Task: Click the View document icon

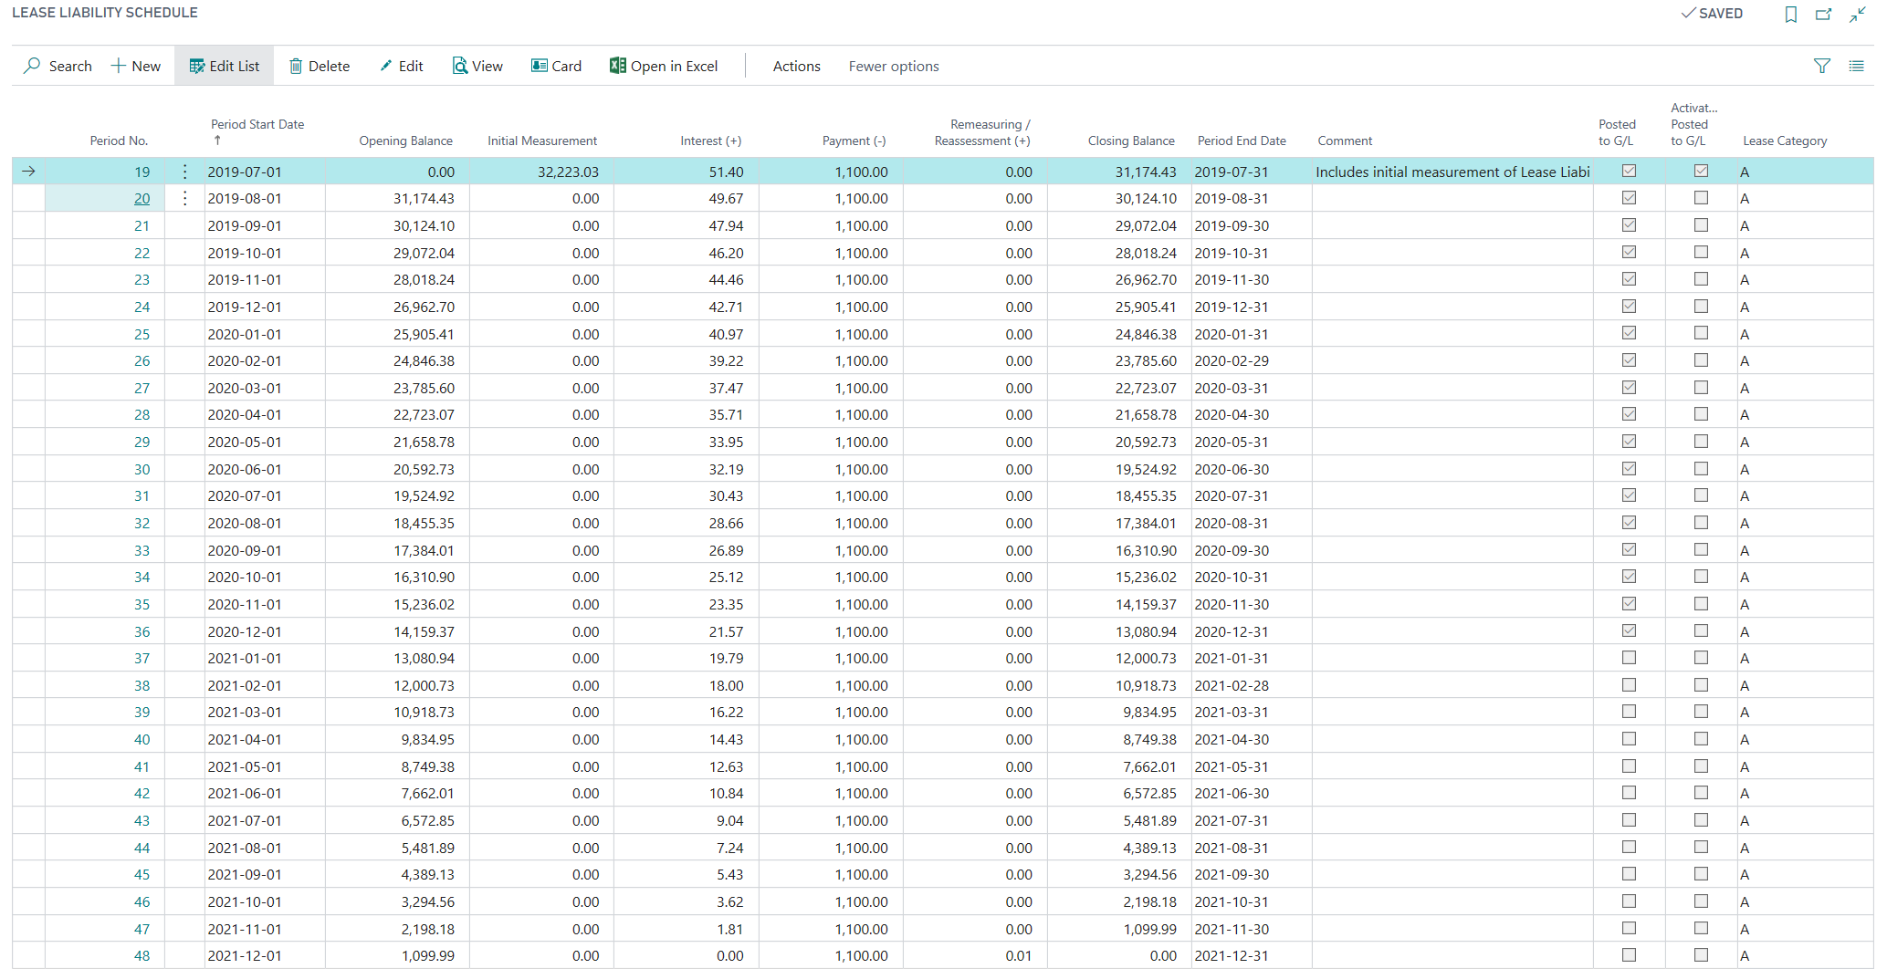Action: click(460, 66)
